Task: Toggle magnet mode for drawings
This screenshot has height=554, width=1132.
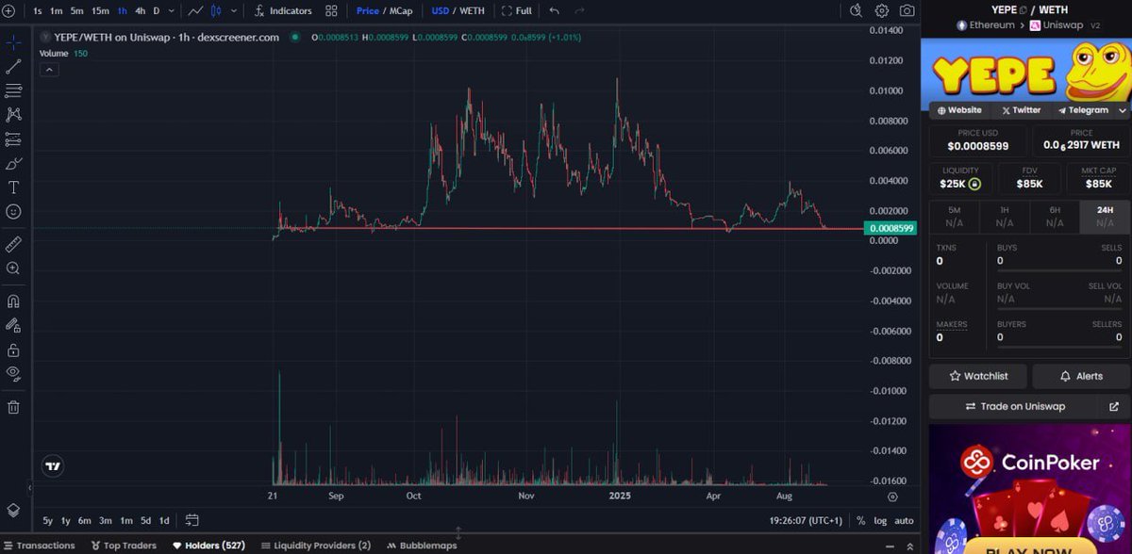Action: click(13, 301)
